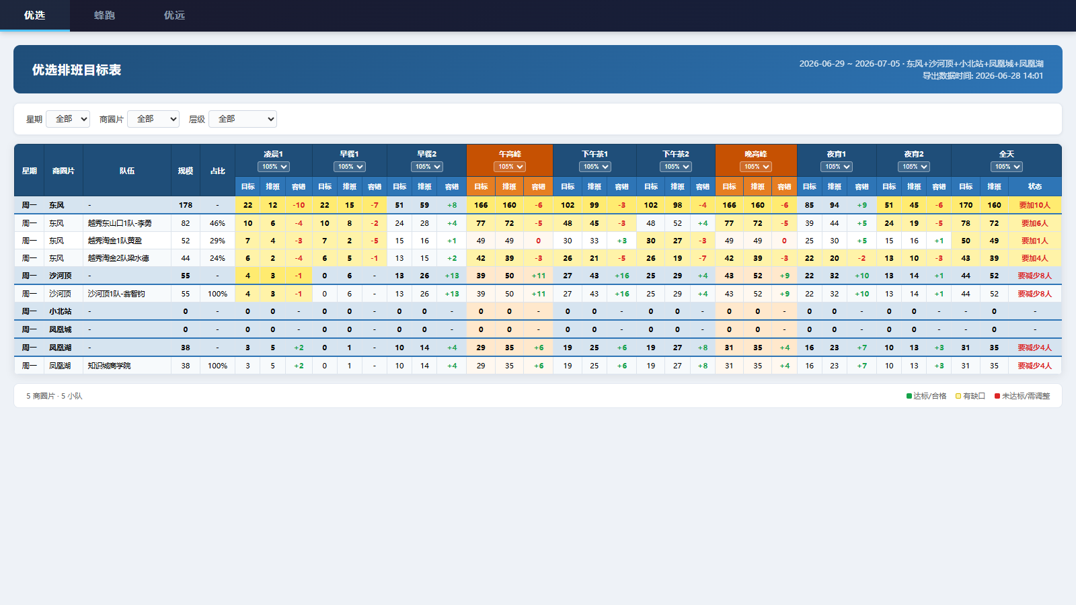
Task: Expand the 夜宵2 105% percentage dropdown
Action: point(914,167)
